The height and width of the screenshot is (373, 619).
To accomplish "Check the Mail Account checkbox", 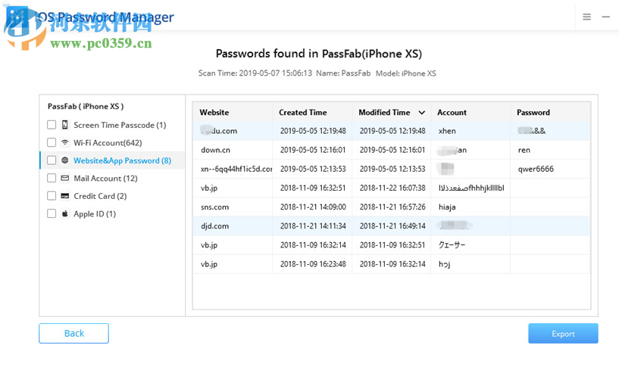I will click(52, 178).
